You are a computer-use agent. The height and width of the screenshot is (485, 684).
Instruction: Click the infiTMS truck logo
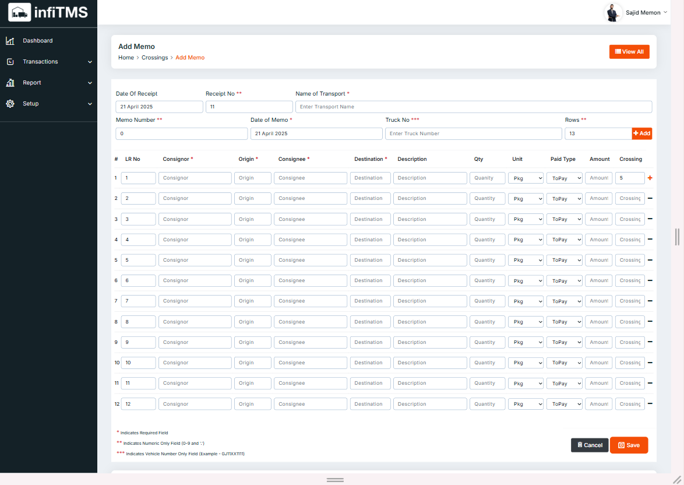20,12
